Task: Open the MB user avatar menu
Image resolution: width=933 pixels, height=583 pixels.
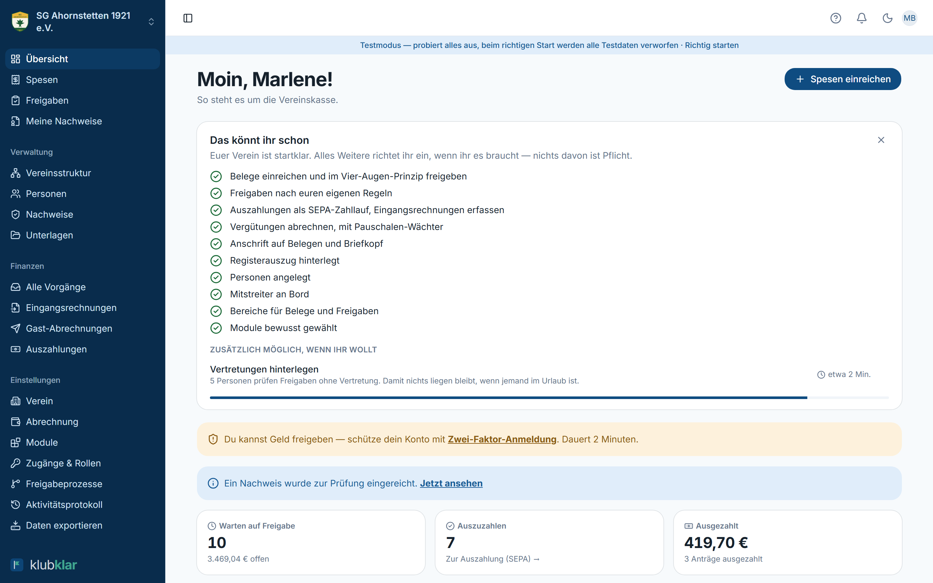Action: pos(909,18)
